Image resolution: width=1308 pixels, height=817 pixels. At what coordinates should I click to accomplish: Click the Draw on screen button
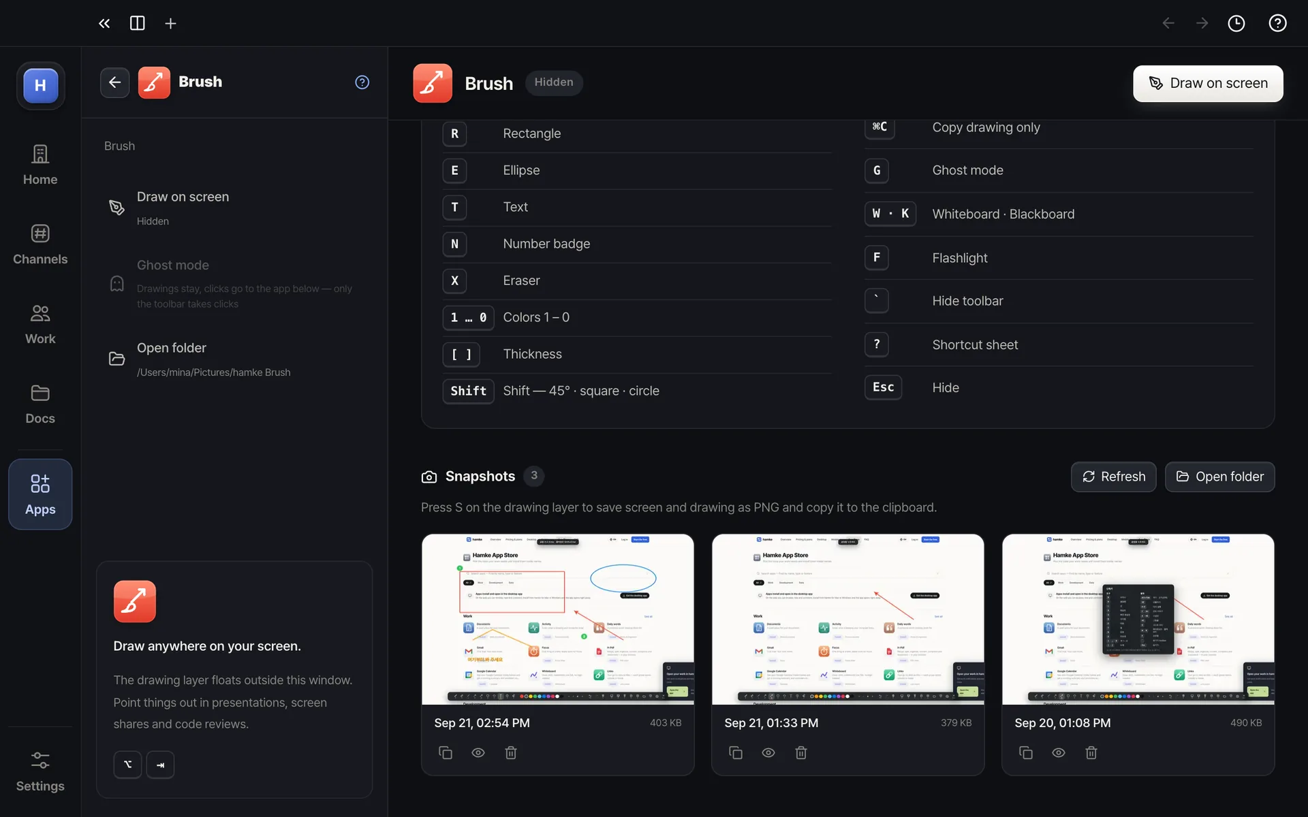click(1208, 83)
